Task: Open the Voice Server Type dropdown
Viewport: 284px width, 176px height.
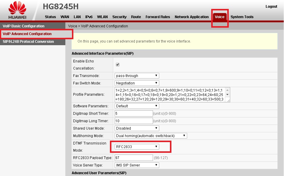Action: (x=137, y=165)
